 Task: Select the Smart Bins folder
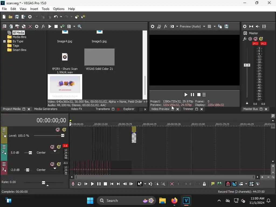tap(19, 50)
